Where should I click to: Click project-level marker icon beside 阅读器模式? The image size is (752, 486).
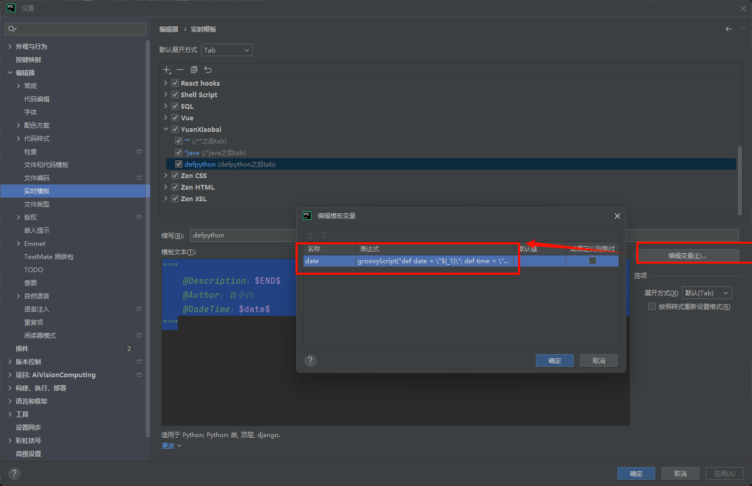[139, 335]
